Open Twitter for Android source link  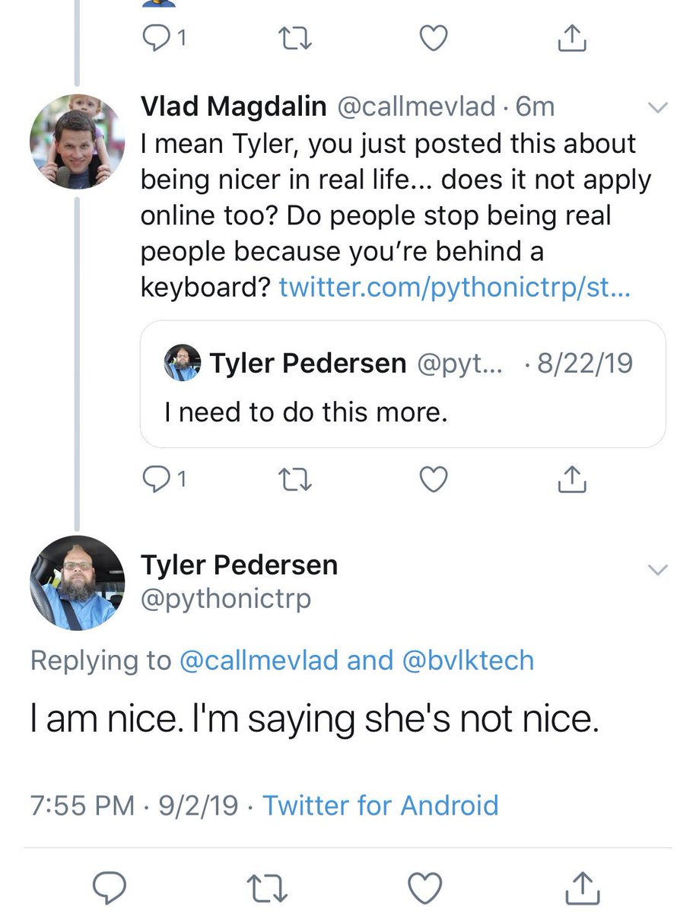(x=380, y=804)
